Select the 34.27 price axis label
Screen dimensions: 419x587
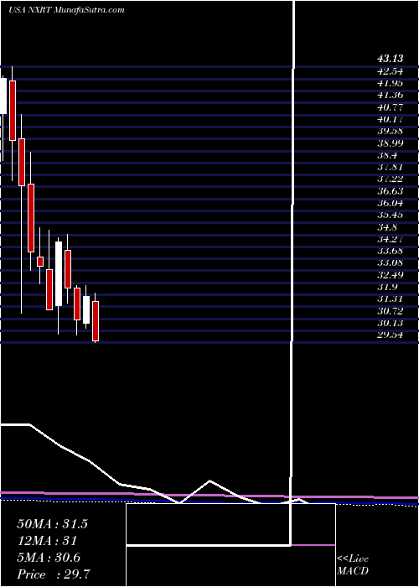click(391, 239)
